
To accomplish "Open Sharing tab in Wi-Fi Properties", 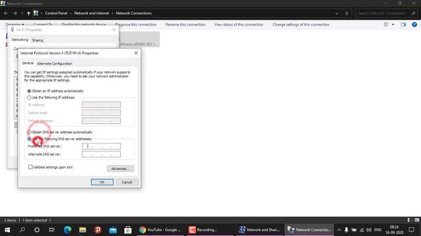I will [37, 40].
